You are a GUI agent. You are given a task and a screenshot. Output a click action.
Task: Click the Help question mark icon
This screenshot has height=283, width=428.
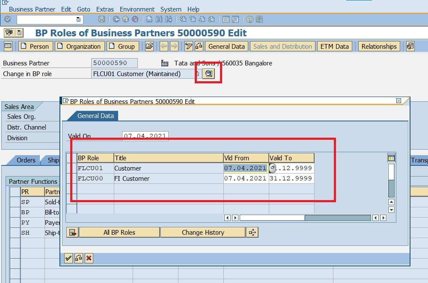(249, 19)
